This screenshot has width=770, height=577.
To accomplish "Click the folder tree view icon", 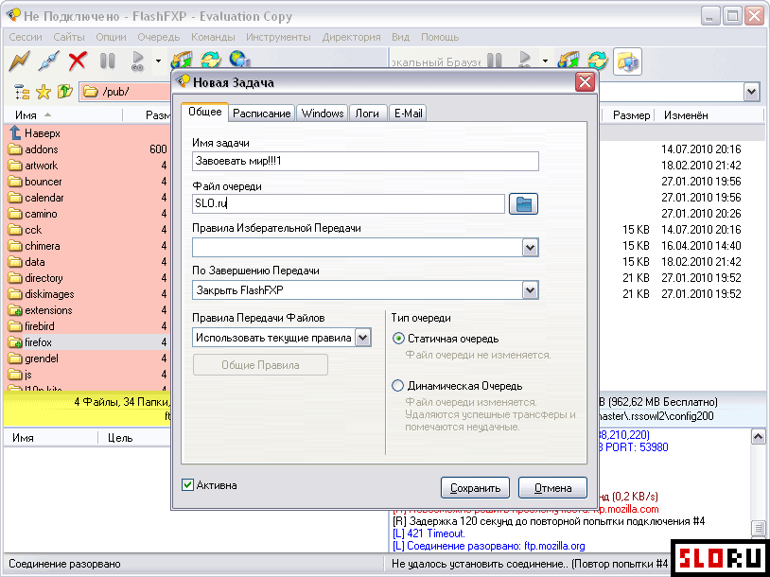I will point(22,92).
